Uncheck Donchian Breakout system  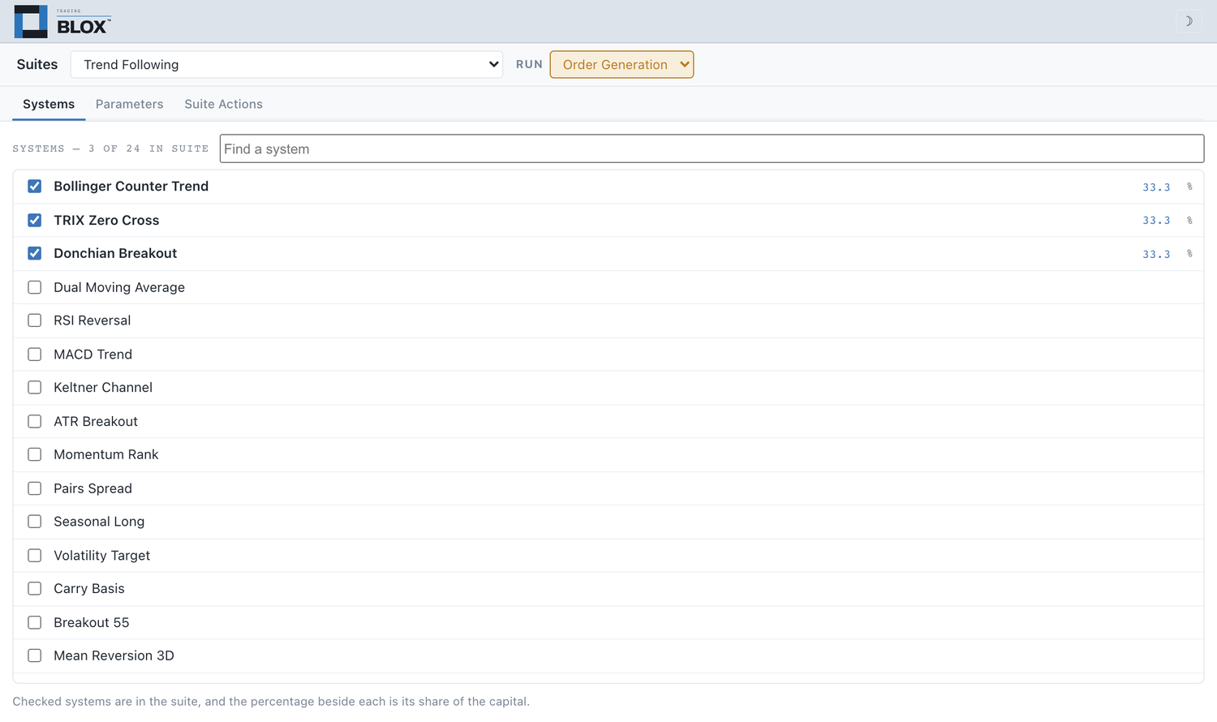[35, 253]
